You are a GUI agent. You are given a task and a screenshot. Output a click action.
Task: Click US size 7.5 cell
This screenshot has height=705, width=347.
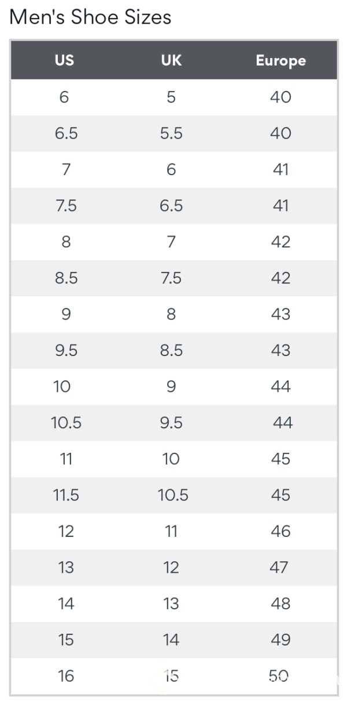[66, 206]
